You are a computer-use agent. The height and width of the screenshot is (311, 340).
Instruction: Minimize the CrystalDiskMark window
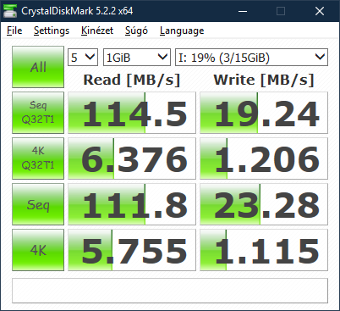point(243,11)
